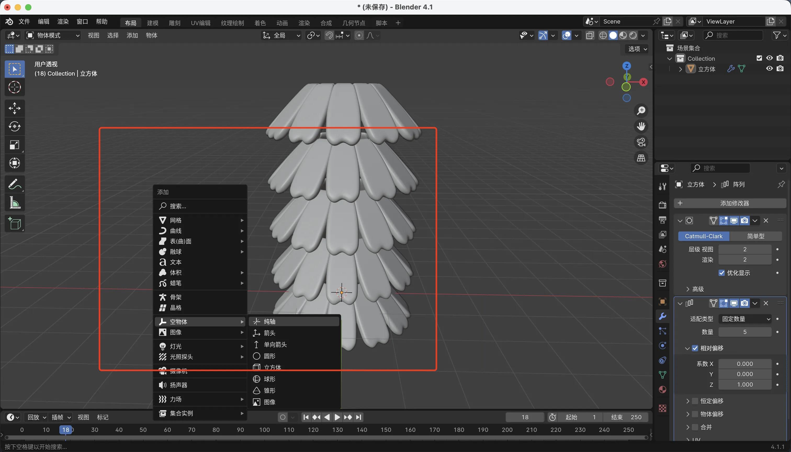791x452 pixels.
Task: Open the 固定数量 fit type dropdown
Action: [745, 319]
